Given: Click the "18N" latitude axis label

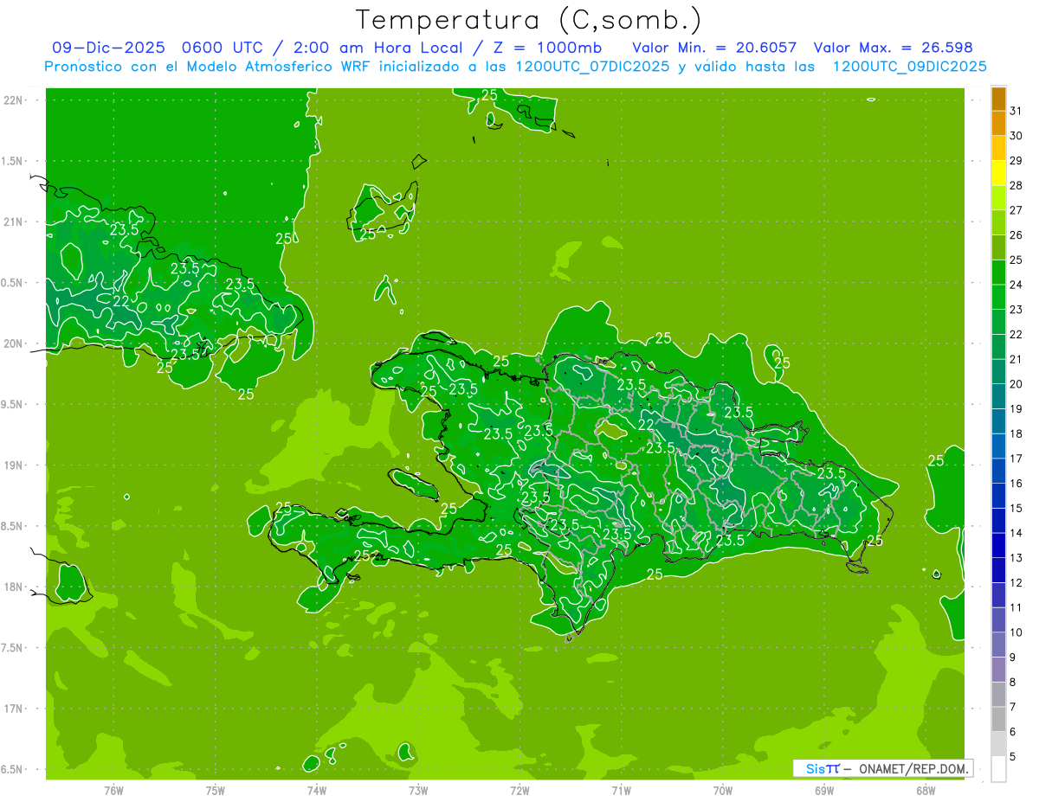Looking at the screenshot, I should tap(14, 587).
